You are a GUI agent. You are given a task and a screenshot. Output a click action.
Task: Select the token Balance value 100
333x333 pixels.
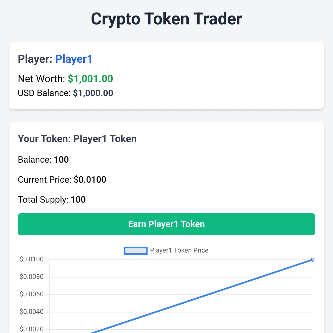62,160
